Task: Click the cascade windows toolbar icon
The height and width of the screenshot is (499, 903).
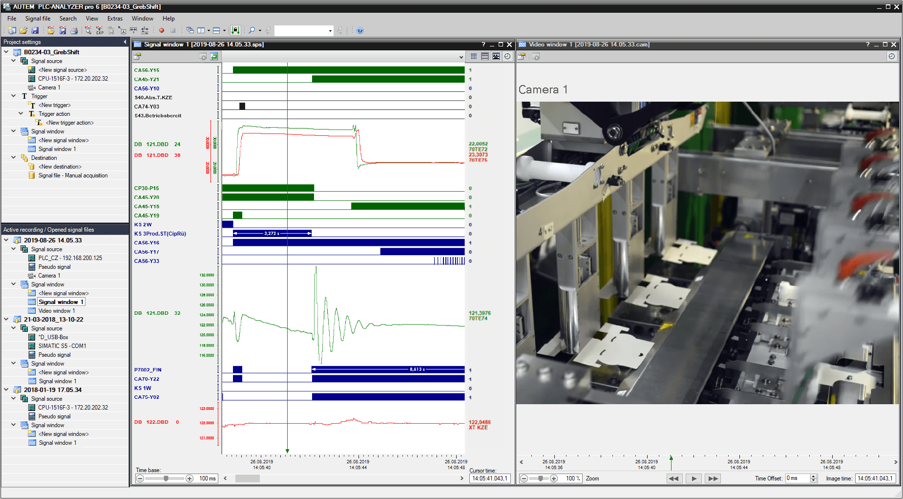Action: pos(190,30)
